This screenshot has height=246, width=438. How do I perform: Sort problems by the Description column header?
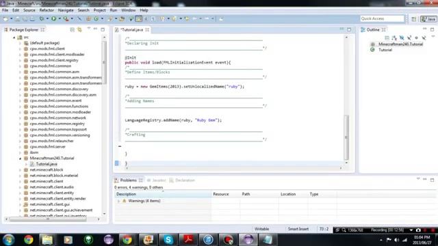(x=163, y=194)
